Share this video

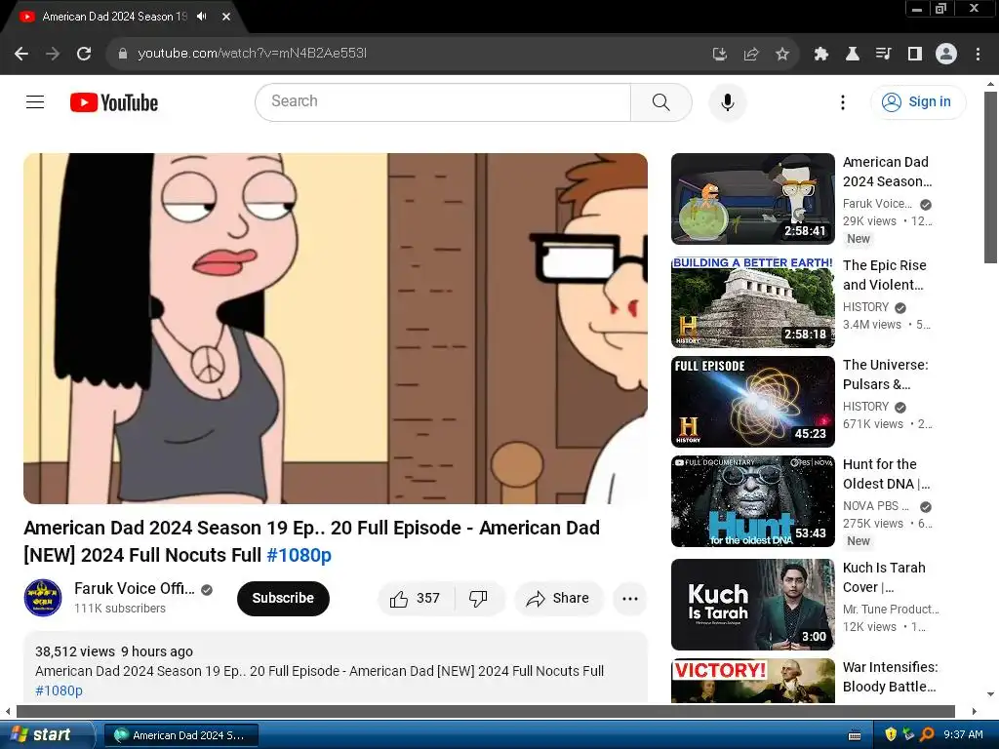pyautogui.click(x=558, y=598)
